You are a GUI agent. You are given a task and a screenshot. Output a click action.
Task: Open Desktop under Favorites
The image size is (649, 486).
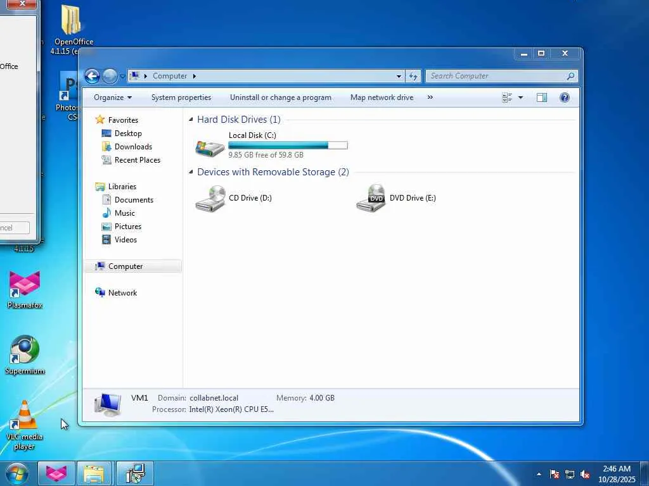[x=128, y=134]
